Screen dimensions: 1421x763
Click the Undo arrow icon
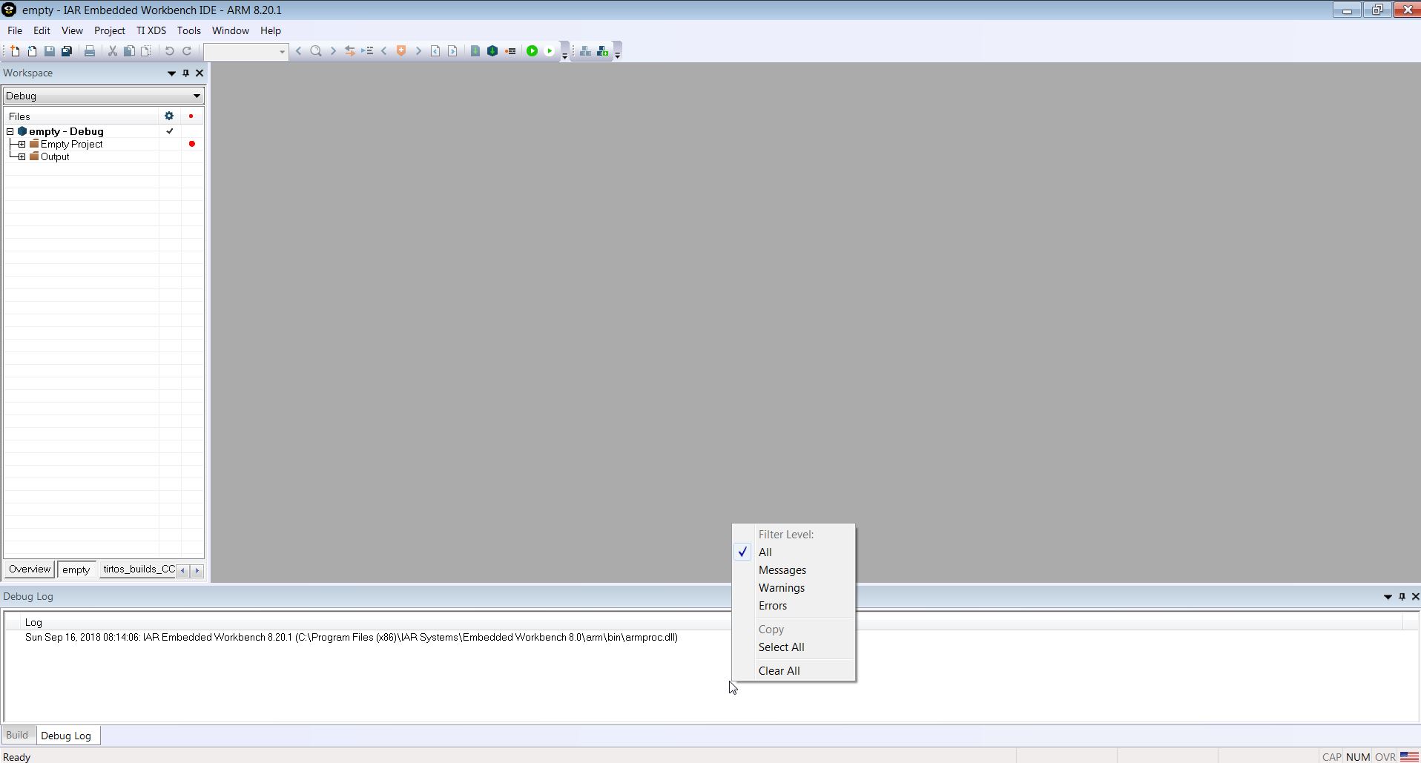tap(169, 51)
